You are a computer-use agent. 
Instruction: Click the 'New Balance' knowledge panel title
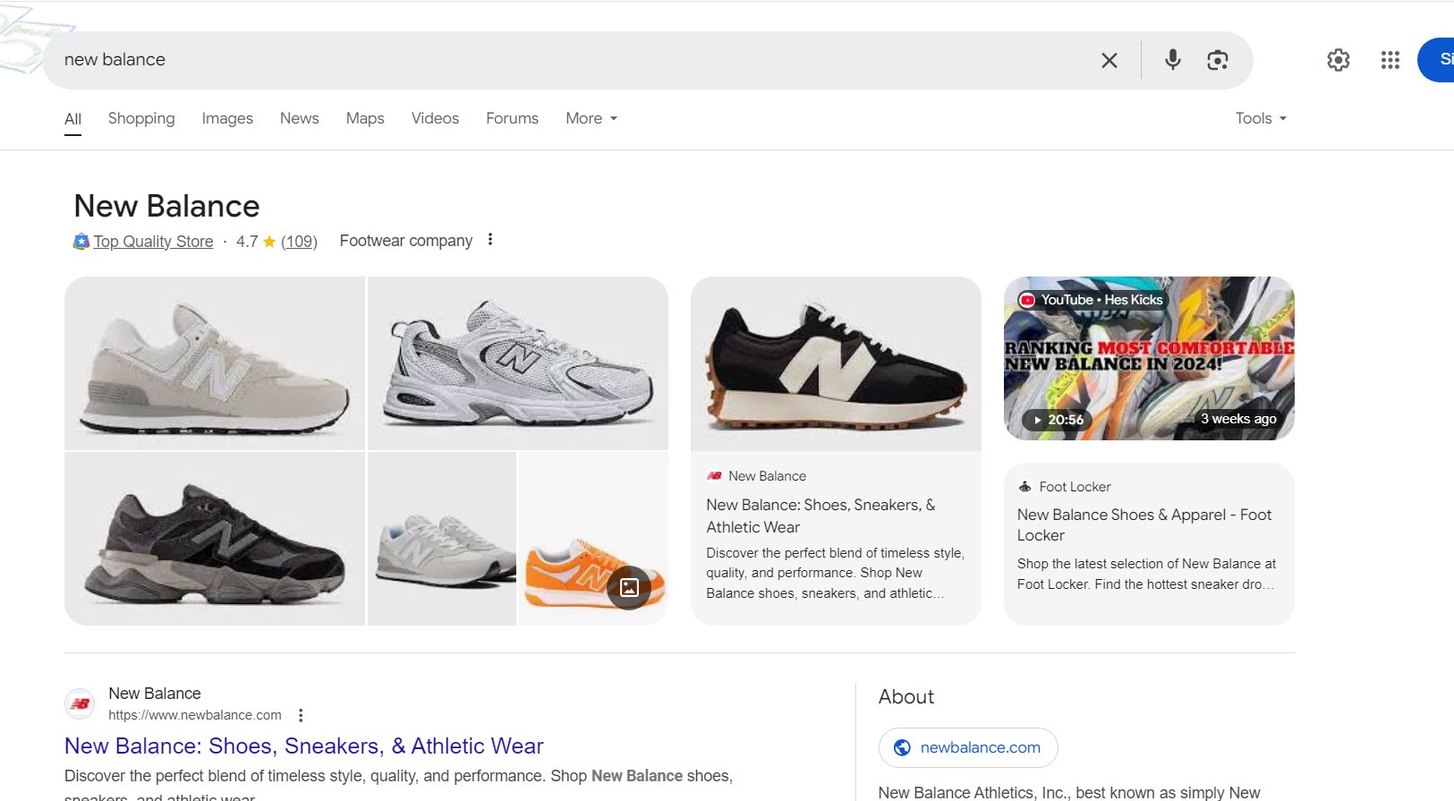pyautogui.click(x=166, y=207)
